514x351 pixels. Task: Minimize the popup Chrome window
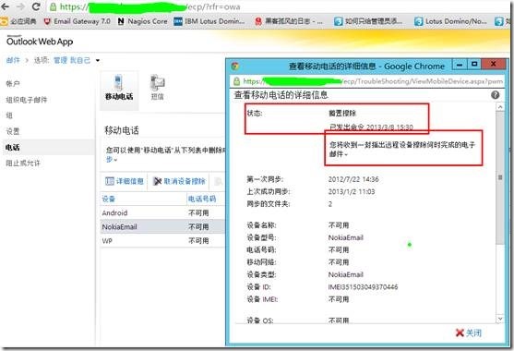[x=460, y=64]
